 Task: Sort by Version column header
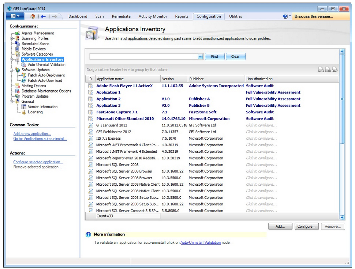pyautogui.click(x=174, y=79)
